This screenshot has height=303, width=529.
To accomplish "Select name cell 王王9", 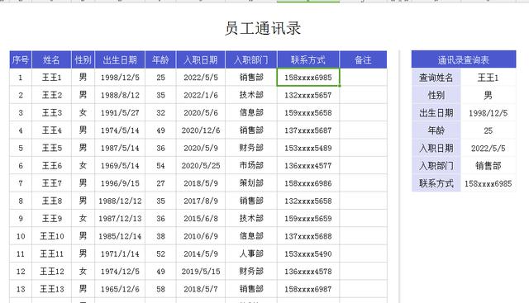I will (x=51, y=219).
